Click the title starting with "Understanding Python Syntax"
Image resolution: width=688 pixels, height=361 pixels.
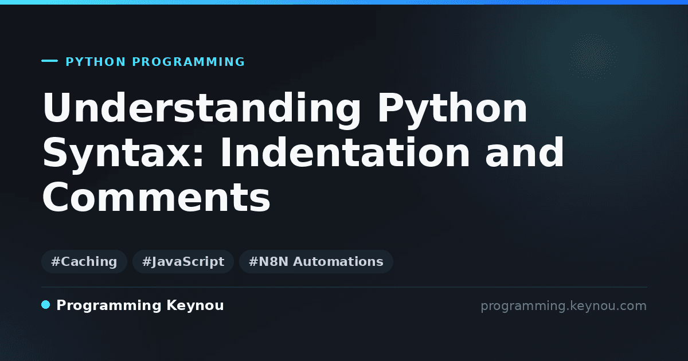click(x=303, y=153)
